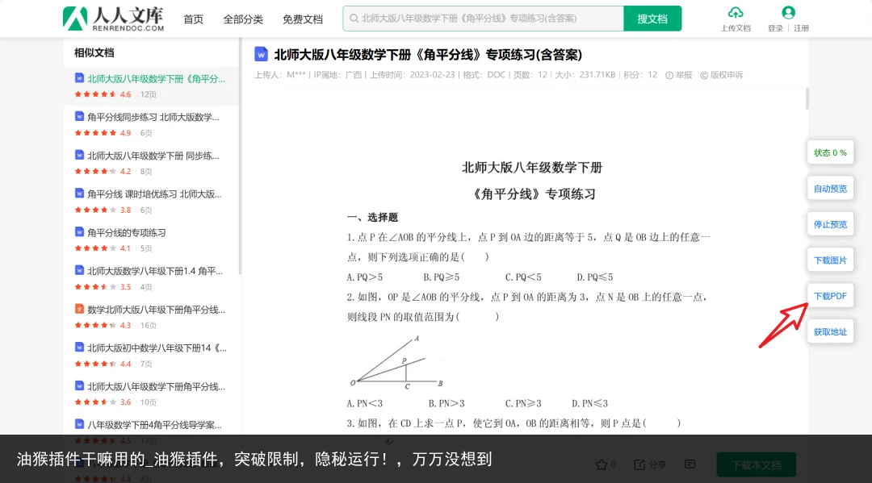Open similar doc 北师大版八年级数学下册角平分线... 10页
This screenshot has height=483, width=872.
(156, 386)
